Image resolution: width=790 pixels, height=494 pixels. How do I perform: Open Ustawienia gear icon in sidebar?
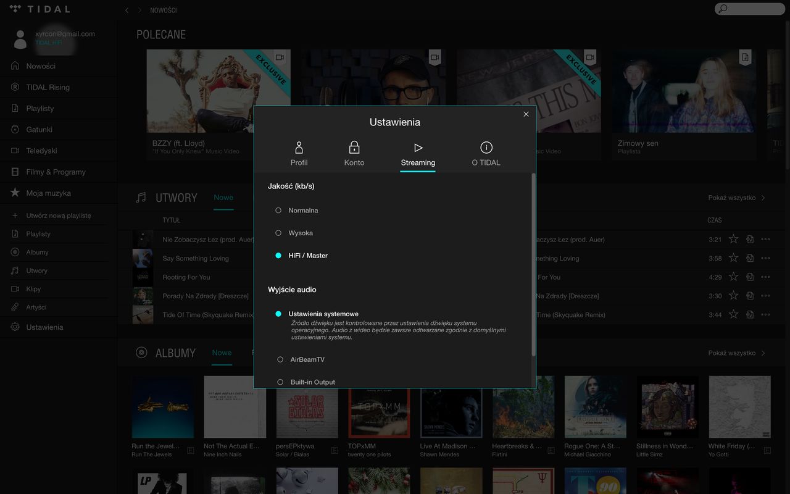coord(15,327)
